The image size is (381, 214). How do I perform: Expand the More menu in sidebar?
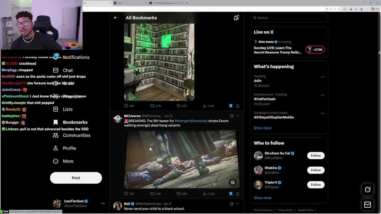click(x=63, y=161)
